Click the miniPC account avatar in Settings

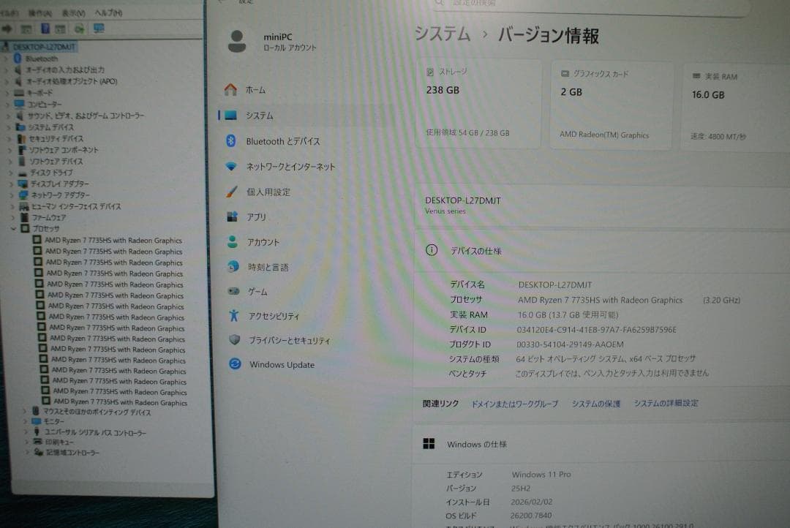point(237,41)
